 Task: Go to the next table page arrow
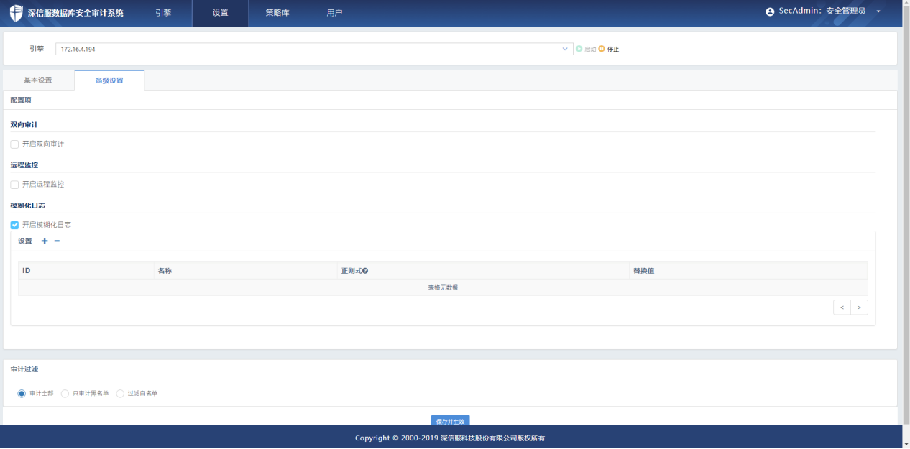coord(859,307)
